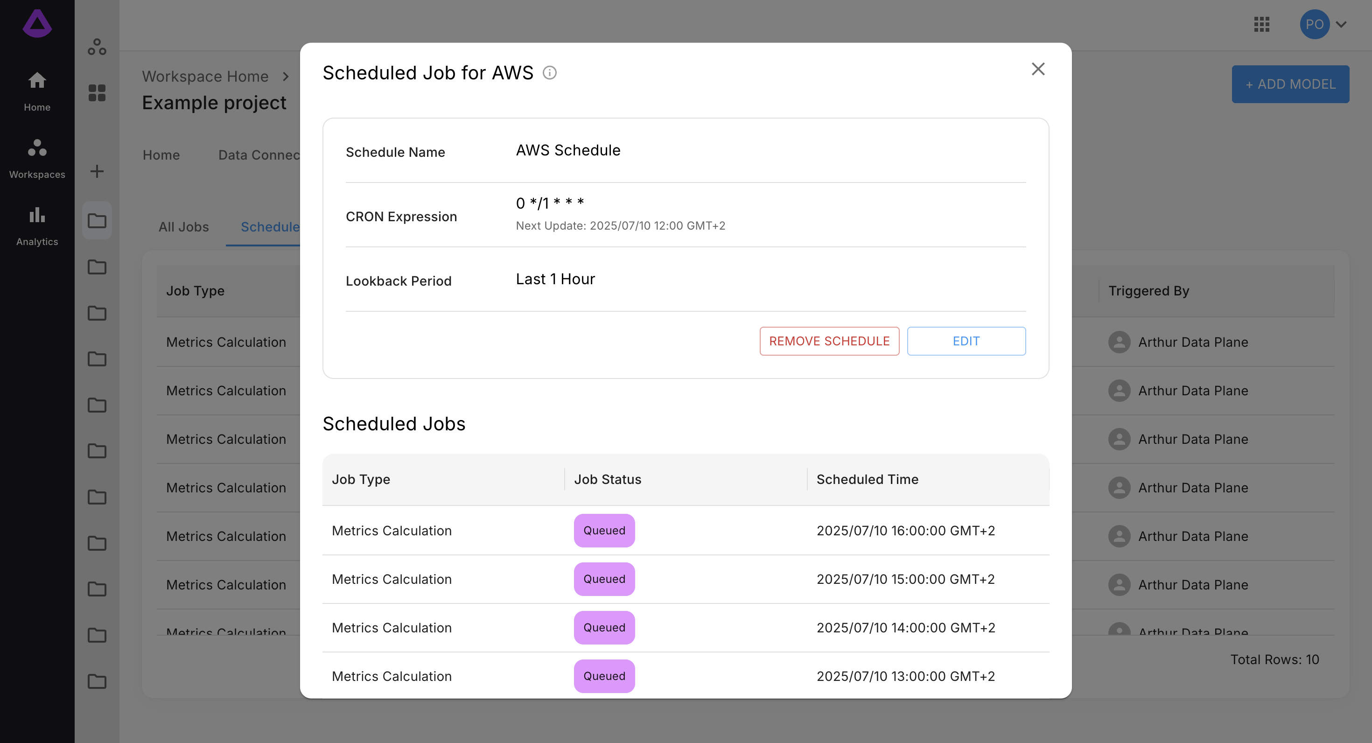Select the All Jobs tab
This screenshot has height=743, width=1372.
[183, 226]
